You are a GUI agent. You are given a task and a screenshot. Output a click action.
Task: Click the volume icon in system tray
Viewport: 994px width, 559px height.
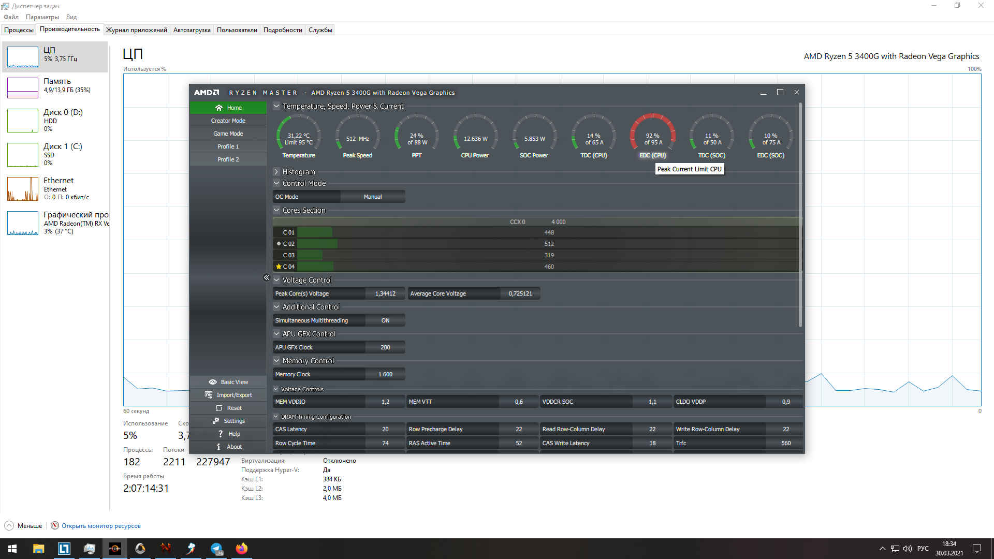907,549
